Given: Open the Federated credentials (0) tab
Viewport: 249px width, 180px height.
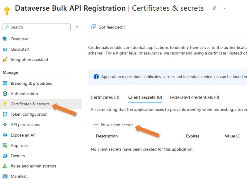Looking at the screenshot, I should point(194,97).
